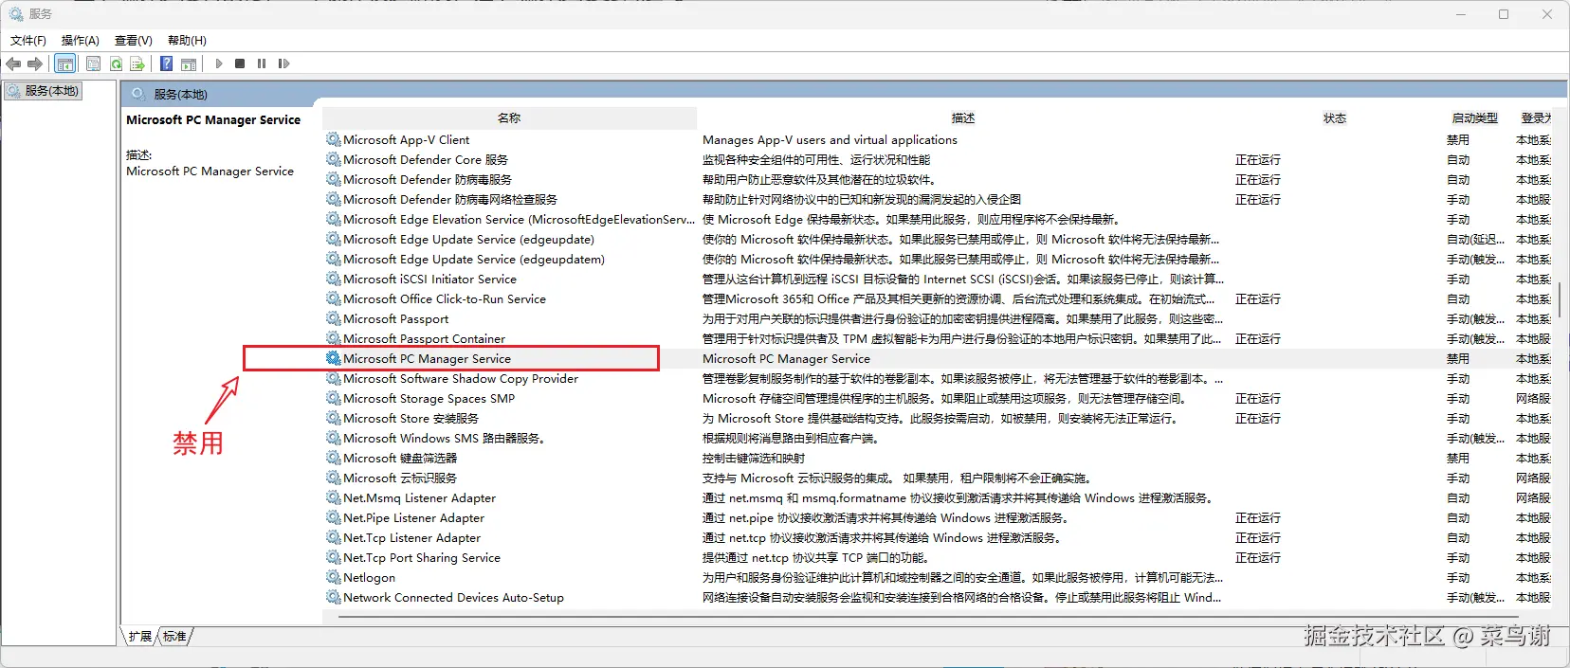Click 手动 startup type of Netlogon row
Screen dimensions: 1570x668
[x=1458, y=577]
